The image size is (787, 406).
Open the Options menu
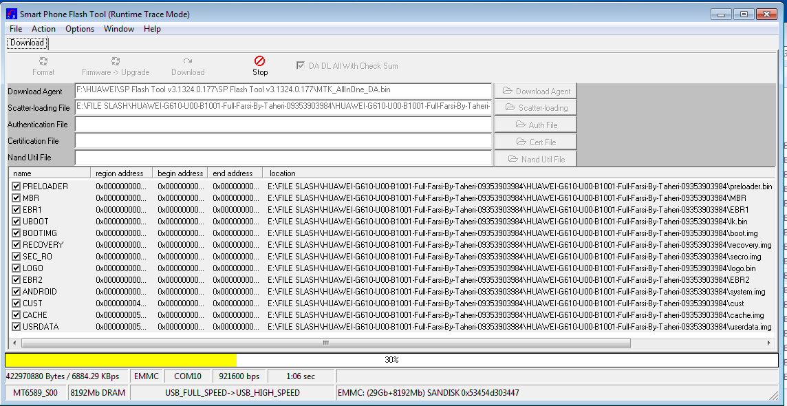click(x=80, y=29)
